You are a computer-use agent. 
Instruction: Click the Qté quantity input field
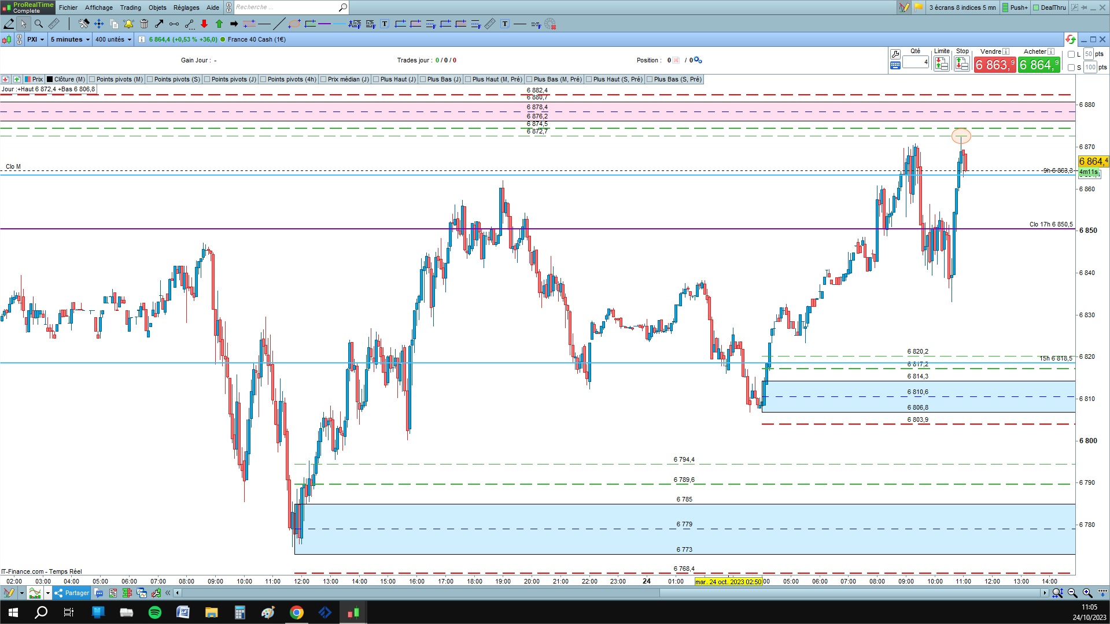point(915,62)
